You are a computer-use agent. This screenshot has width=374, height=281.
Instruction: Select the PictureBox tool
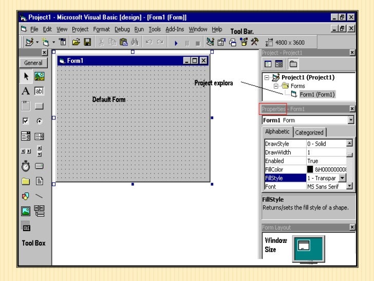(40, 77)
